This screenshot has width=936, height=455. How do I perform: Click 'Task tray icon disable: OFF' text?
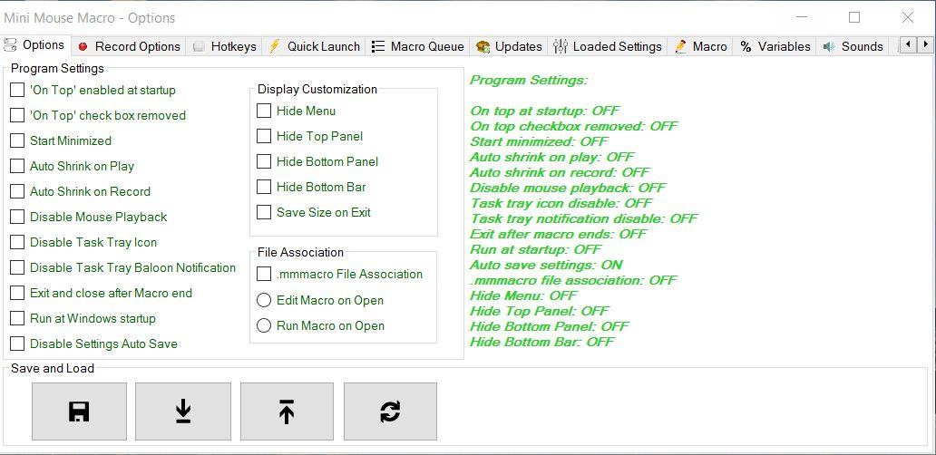pyautogui.click(x=561, y=203)
